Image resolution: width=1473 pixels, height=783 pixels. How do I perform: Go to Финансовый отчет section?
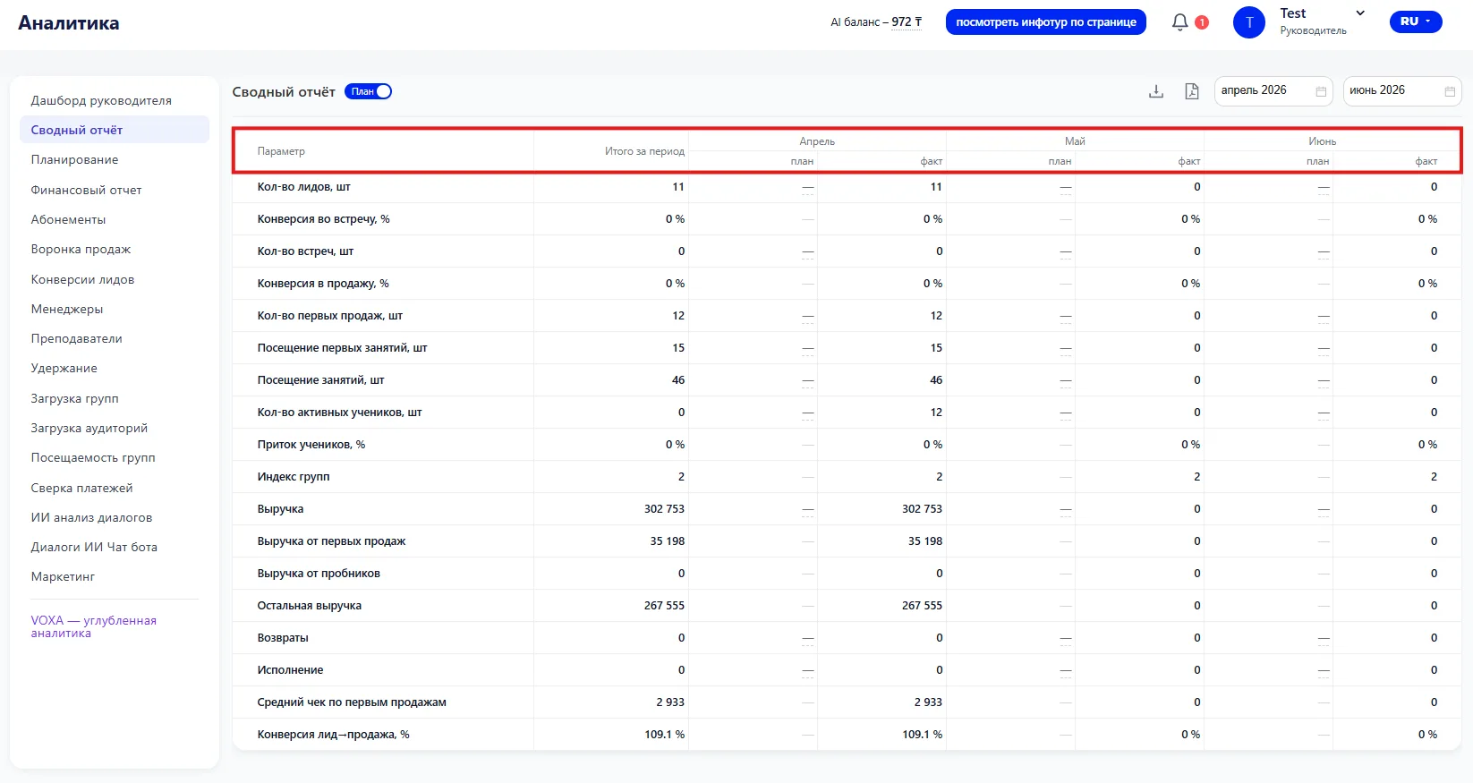pos(86,190)
